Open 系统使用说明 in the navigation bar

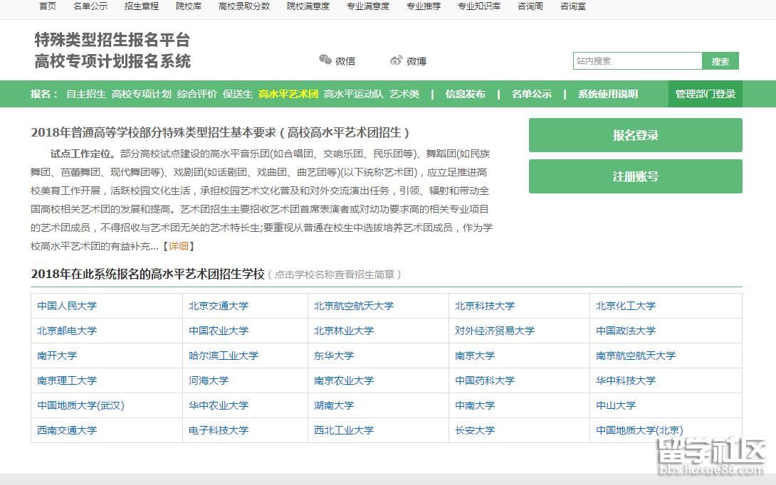pyautogui.click(x=607, y=94)
